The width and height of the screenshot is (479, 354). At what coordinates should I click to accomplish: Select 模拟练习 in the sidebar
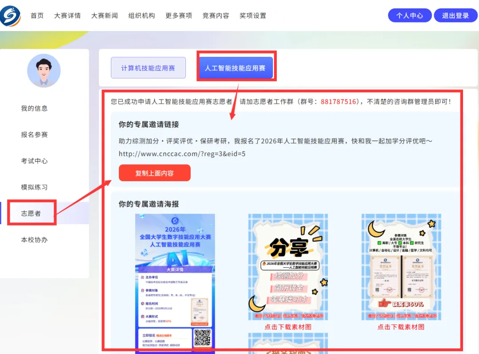pos(34,187)
